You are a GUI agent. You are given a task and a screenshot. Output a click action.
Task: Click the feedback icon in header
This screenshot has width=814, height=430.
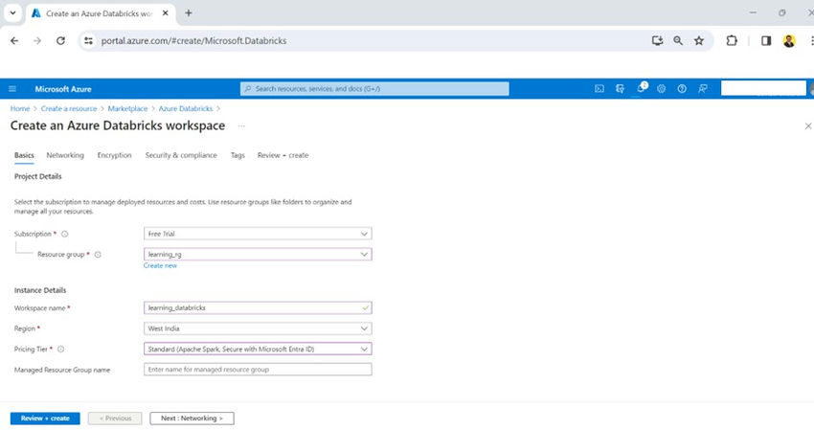click(x=702, y=89)
